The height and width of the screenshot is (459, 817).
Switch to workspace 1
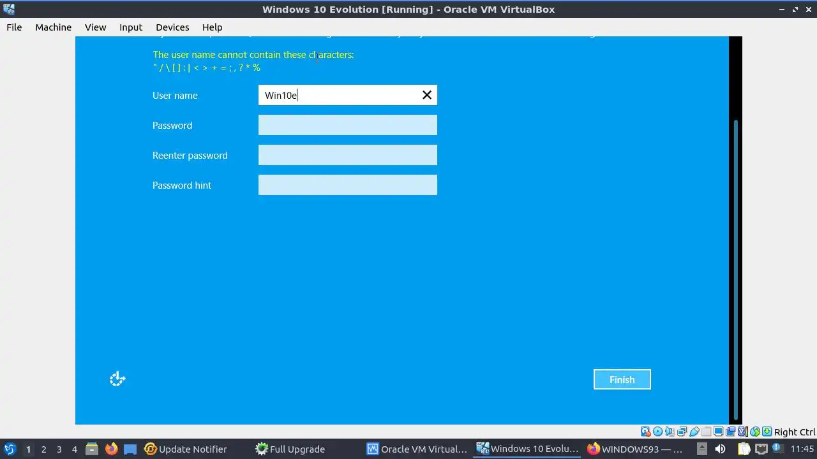coord(28,449)
